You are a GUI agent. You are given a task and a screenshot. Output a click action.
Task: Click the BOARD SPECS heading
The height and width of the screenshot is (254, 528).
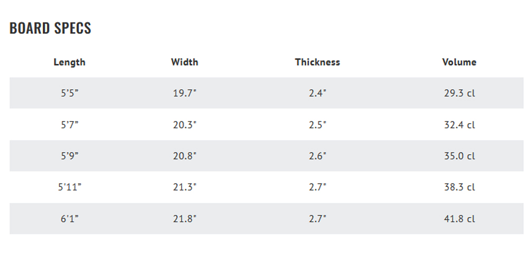[50, 28]
